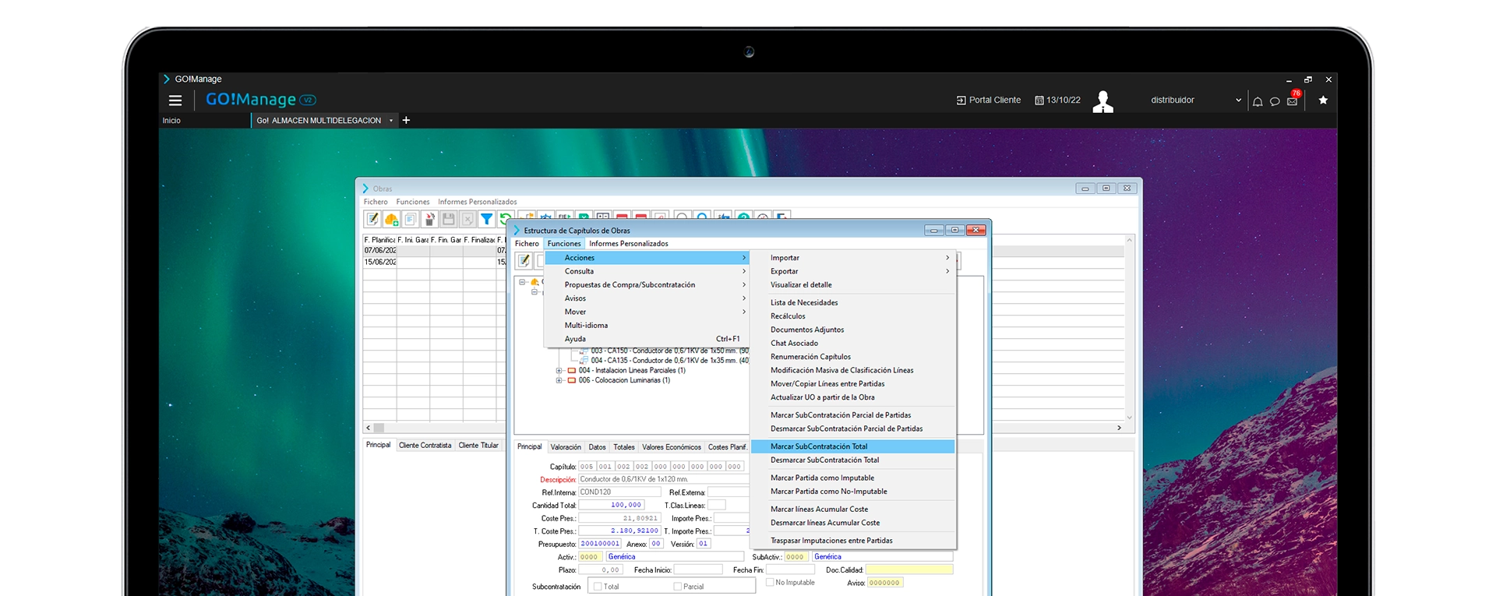The width and height of the screenshot is (1496, 596).
Task: Click Funciones menu in Estructura de Capítulos
Action: [x=564, y=244]
